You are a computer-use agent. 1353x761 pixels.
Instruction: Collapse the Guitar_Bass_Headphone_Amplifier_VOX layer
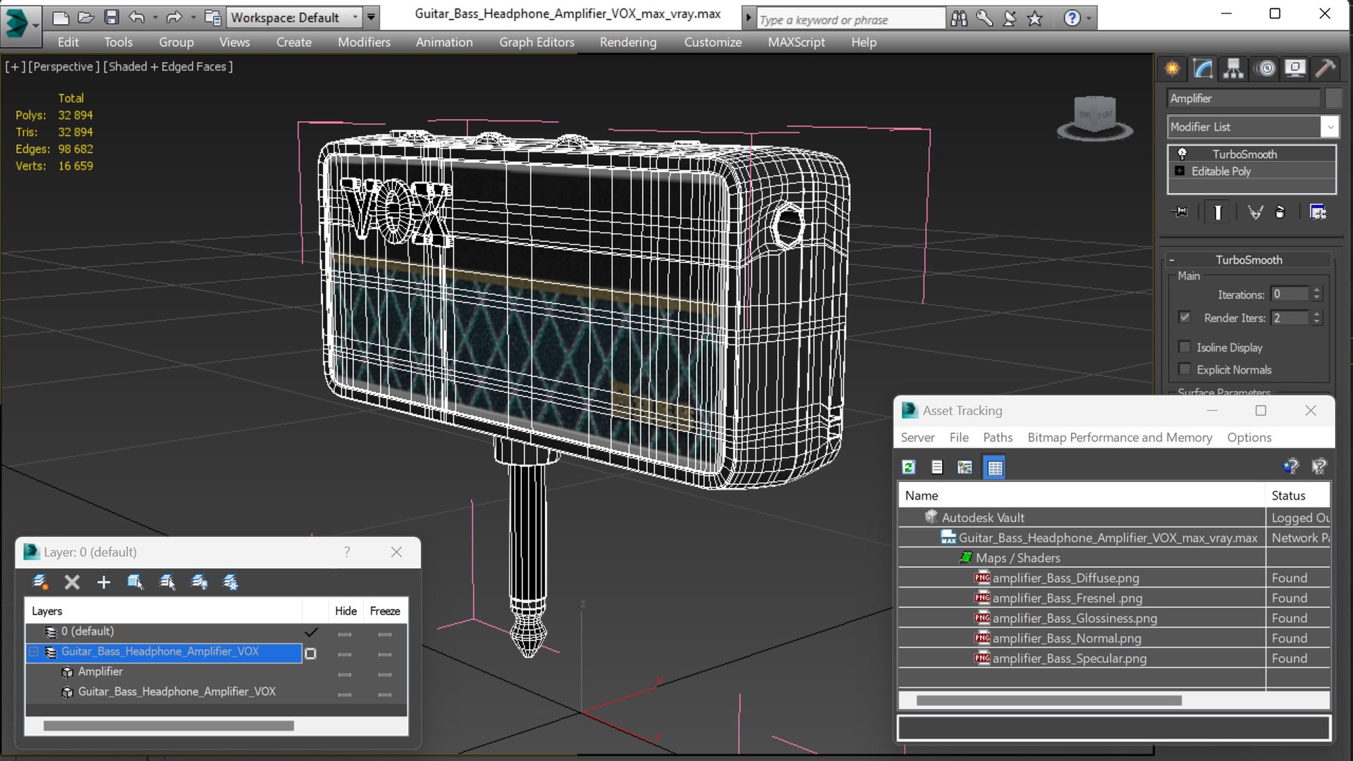pyautogui.click(x=34, y=652)
